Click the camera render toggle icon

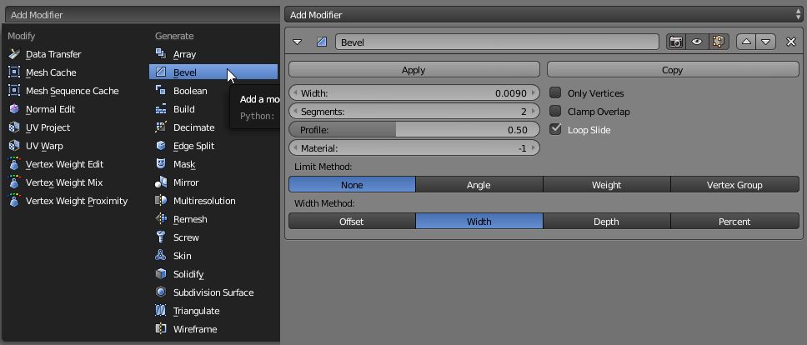[x=676, y=42]
